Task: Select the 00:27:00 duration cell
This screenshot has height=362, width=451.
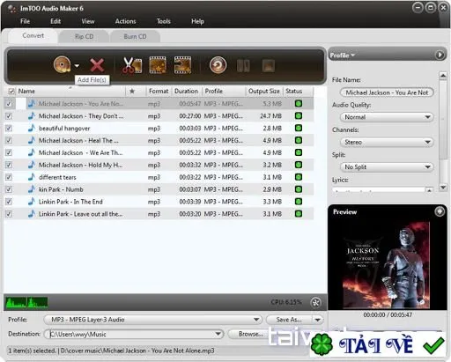Action: pyautogui.click(x=190, y=116)
